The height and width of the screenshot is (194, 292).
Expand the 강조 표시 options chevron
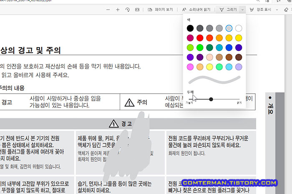click(277, 10)
